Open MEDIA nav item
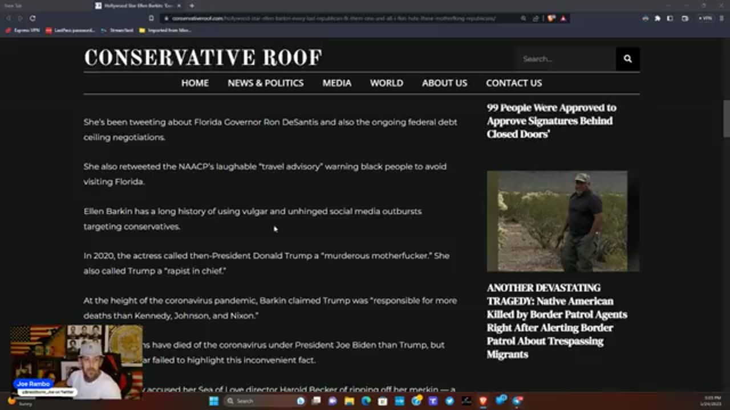730x410 pixels. tap(337, 83)
